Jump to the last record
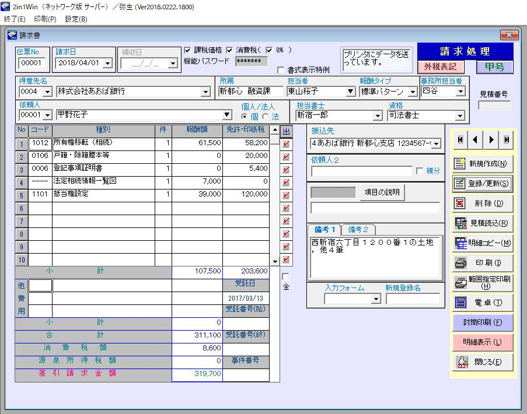The height and width of the screenshot is (414, 527). click(507, 140)
